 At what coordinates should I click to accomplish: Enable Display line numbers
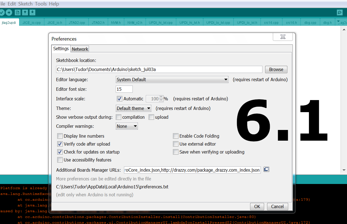60,136
